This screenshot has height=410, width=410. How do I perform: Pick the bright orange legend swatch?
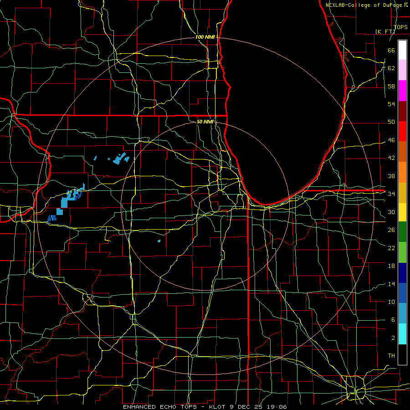(x=402, y=172)
